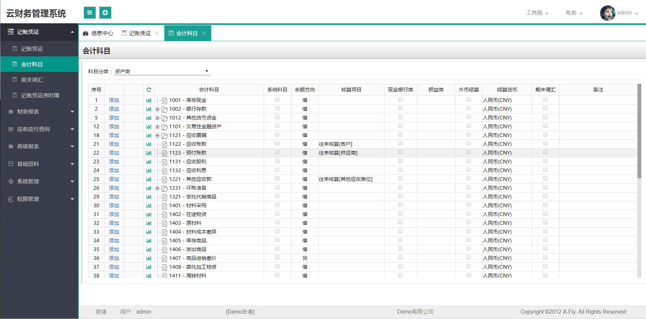Close the 会计科目 tab

(x=204, y=33)
